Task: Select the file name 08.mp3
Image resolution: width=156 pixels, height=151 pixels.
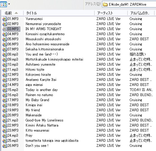Action: pos(13,54)
